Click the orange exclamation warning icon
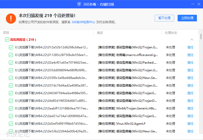 click(x=11, y=18)
